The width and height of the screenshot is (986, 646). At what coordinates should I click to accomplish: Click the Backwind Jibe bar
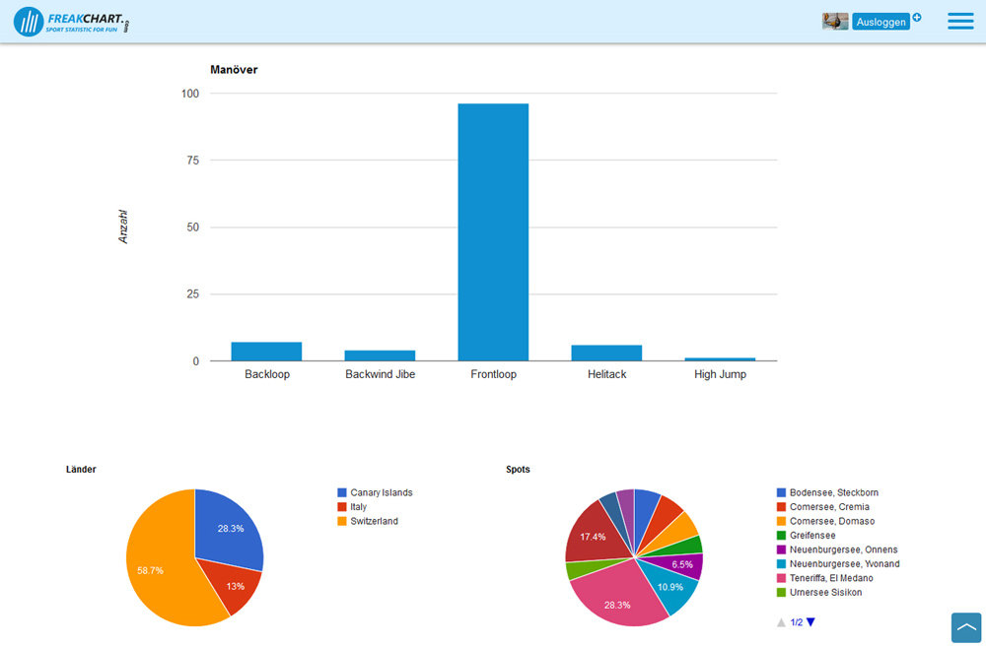pos(380,355)
